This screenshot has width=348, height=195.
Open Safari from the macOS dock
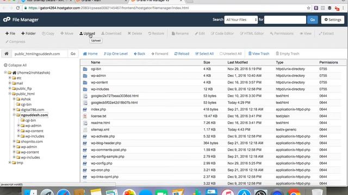point(64,192)
